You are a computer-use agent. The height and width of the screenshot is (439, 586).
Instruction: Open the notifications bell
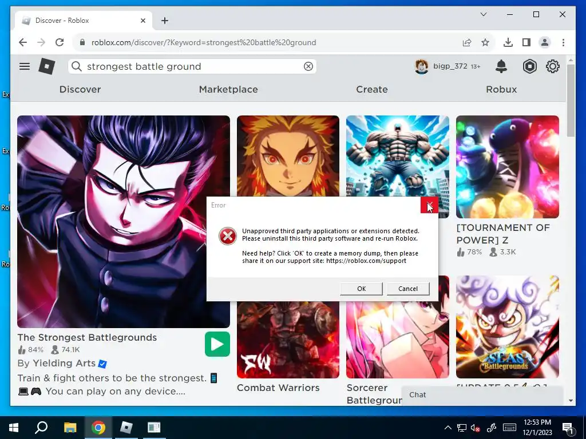click(501, 66)
